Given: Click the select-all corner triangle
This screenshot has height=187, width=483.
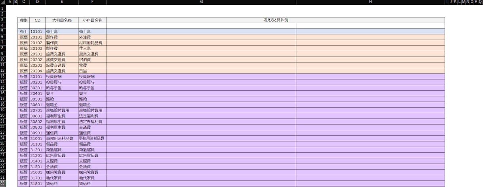Looking at the screenshot, I should tap(3, 2).
